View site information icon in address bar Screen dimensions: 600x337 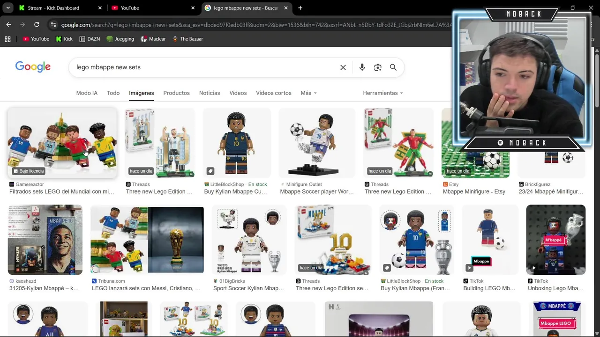click(x=53, y=25)
